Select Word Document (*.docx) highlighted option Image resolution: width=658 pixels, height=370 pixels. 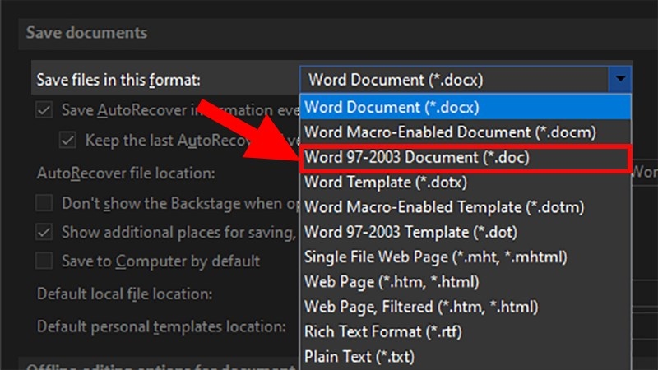(x=466, y=107)
